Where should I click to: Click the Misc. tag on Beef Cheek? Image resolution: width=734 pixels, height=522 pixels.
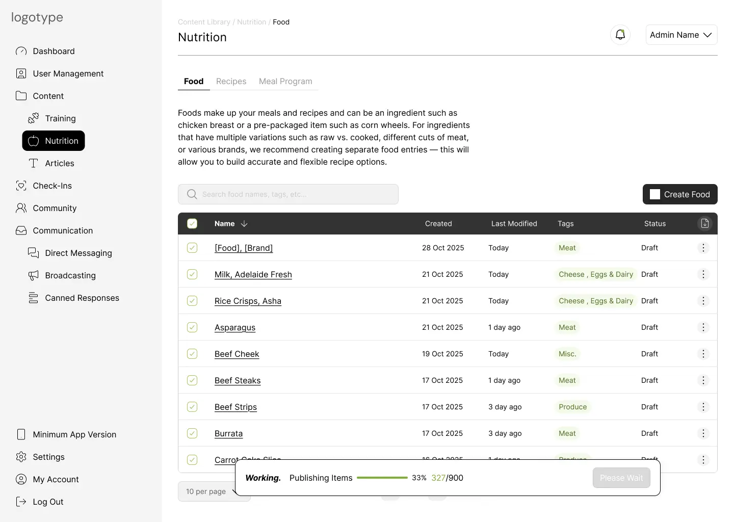567,354
